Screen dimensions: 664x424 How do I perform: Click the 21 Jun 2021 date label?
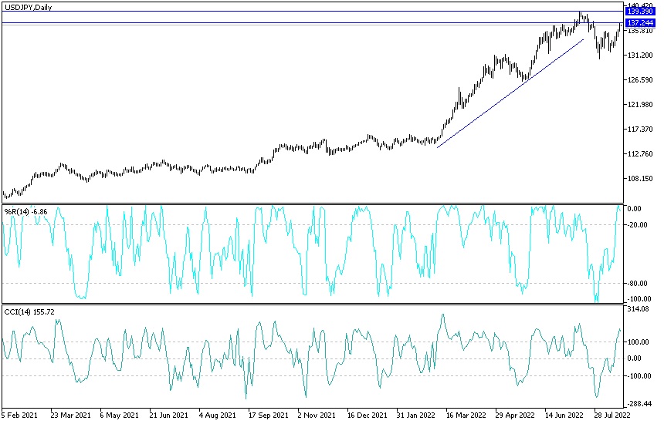(x=168, y=415)
